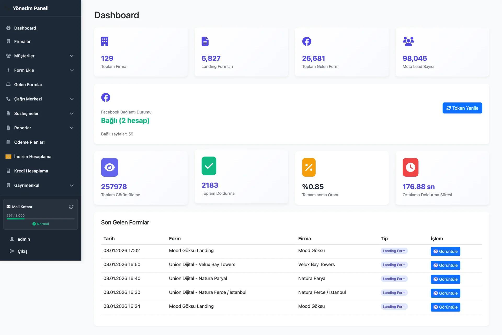502x335 pixels.
Task: Select the Gelen Formlar sidebar icon
Action: point(8,84)
